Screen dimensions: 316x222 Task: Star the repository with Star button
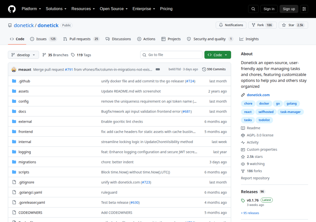[293, 25]
